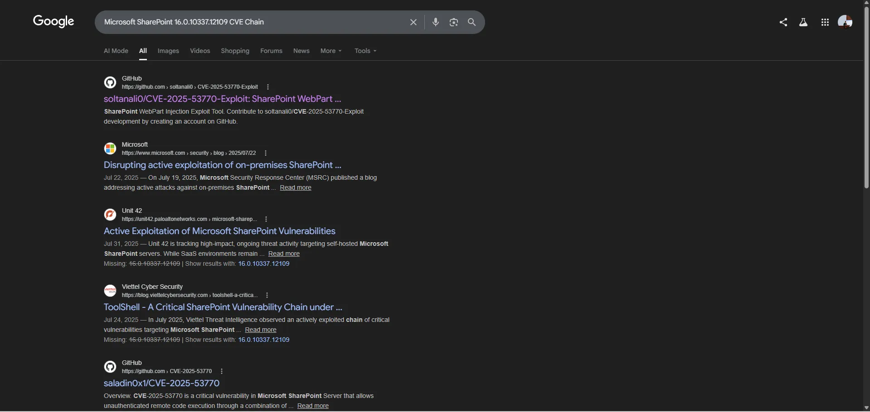
Task: Show results with 16.0.10337.12109 under Unit 42
Action: (x=264, y=263)
